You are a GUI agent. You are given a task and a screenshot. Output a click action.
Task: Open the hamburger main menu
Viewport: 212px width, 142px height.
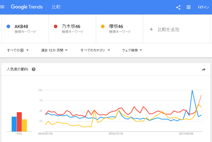pos(2,7)
